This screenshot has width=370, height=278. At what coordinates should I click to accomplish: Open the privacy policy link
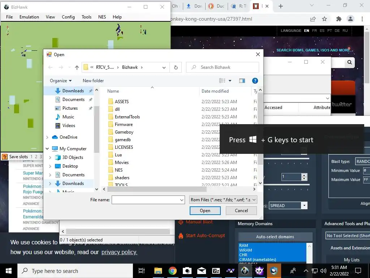pyautogui.click(x=119, y=252)
